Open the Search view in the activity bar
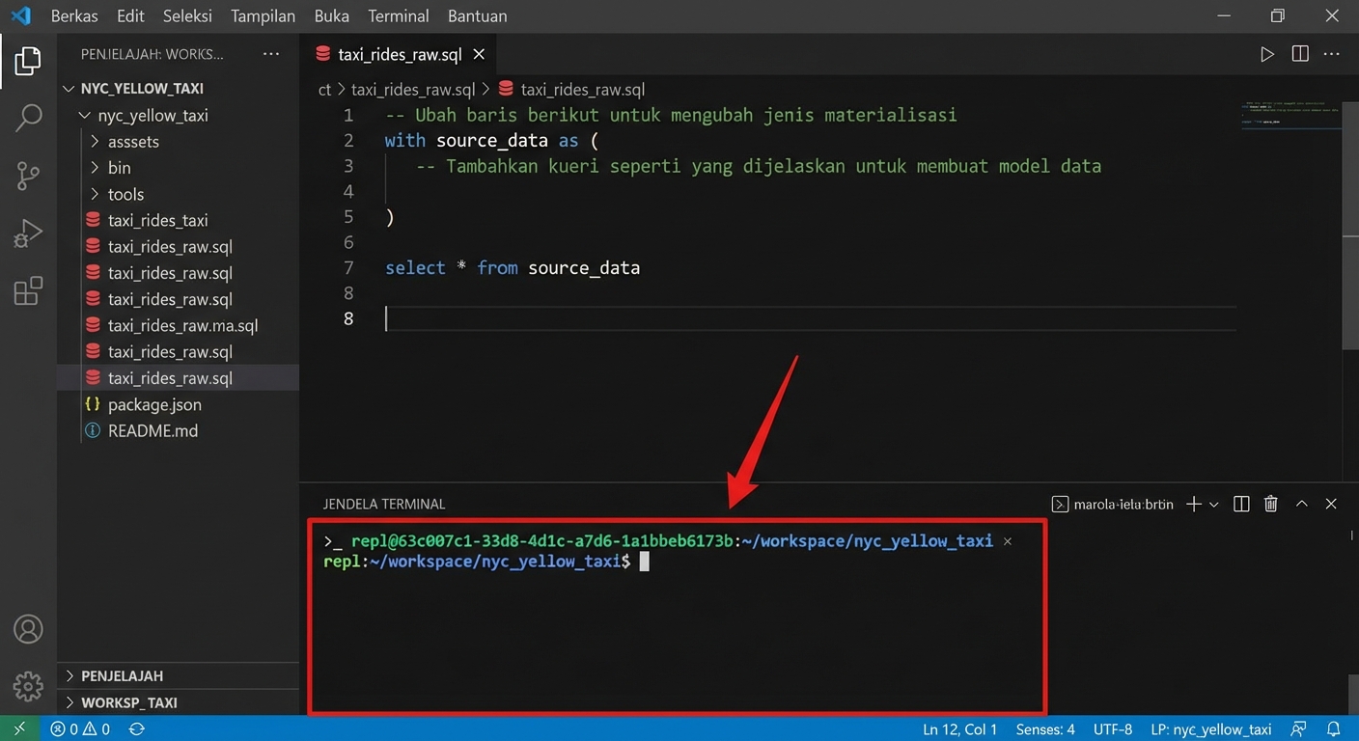The image size is (1359, 741). pos(28,118)
